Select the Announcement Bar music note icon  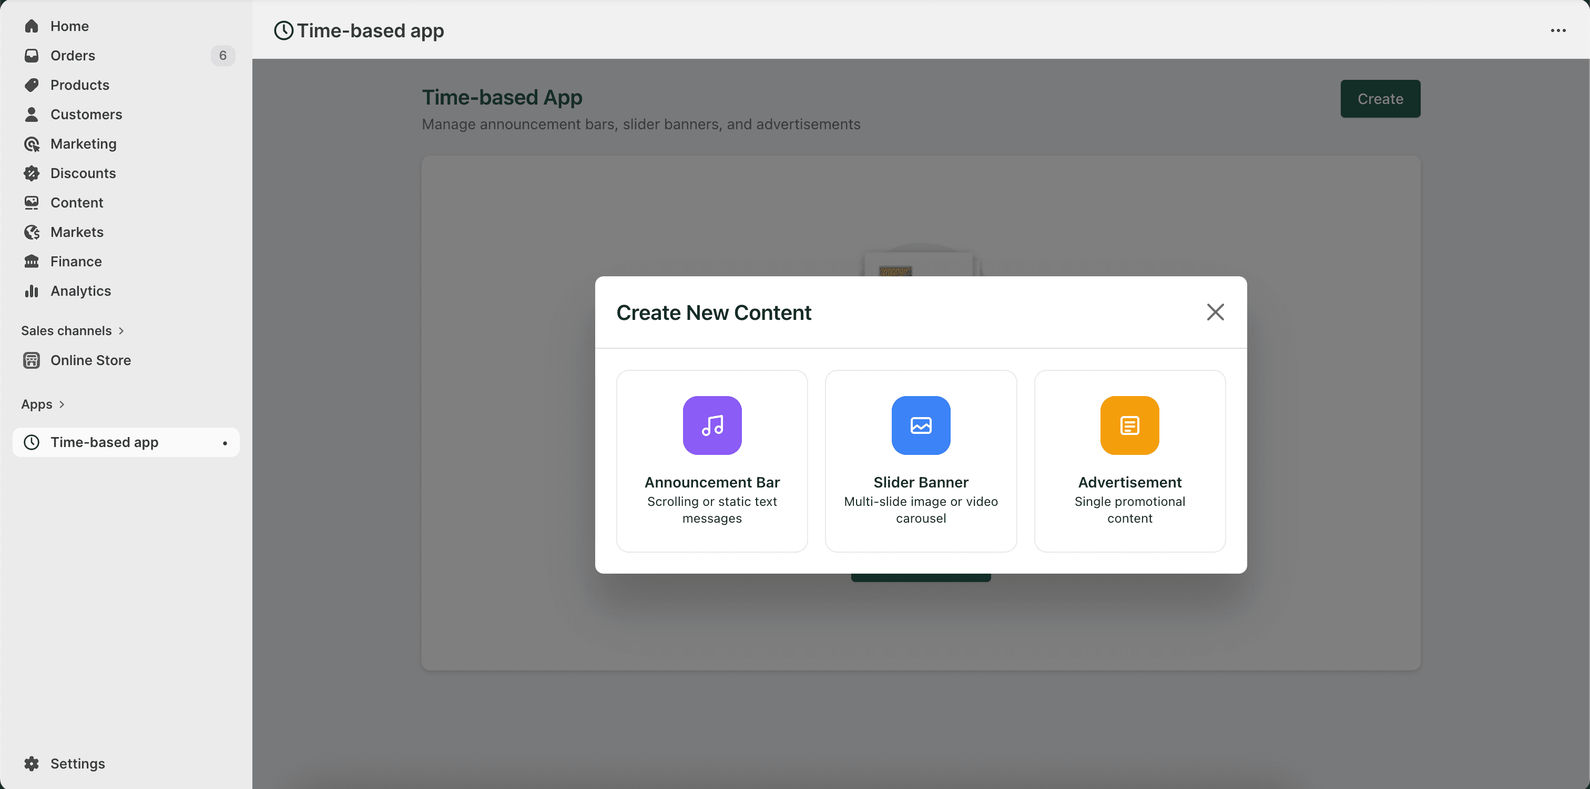pos(711,425)
